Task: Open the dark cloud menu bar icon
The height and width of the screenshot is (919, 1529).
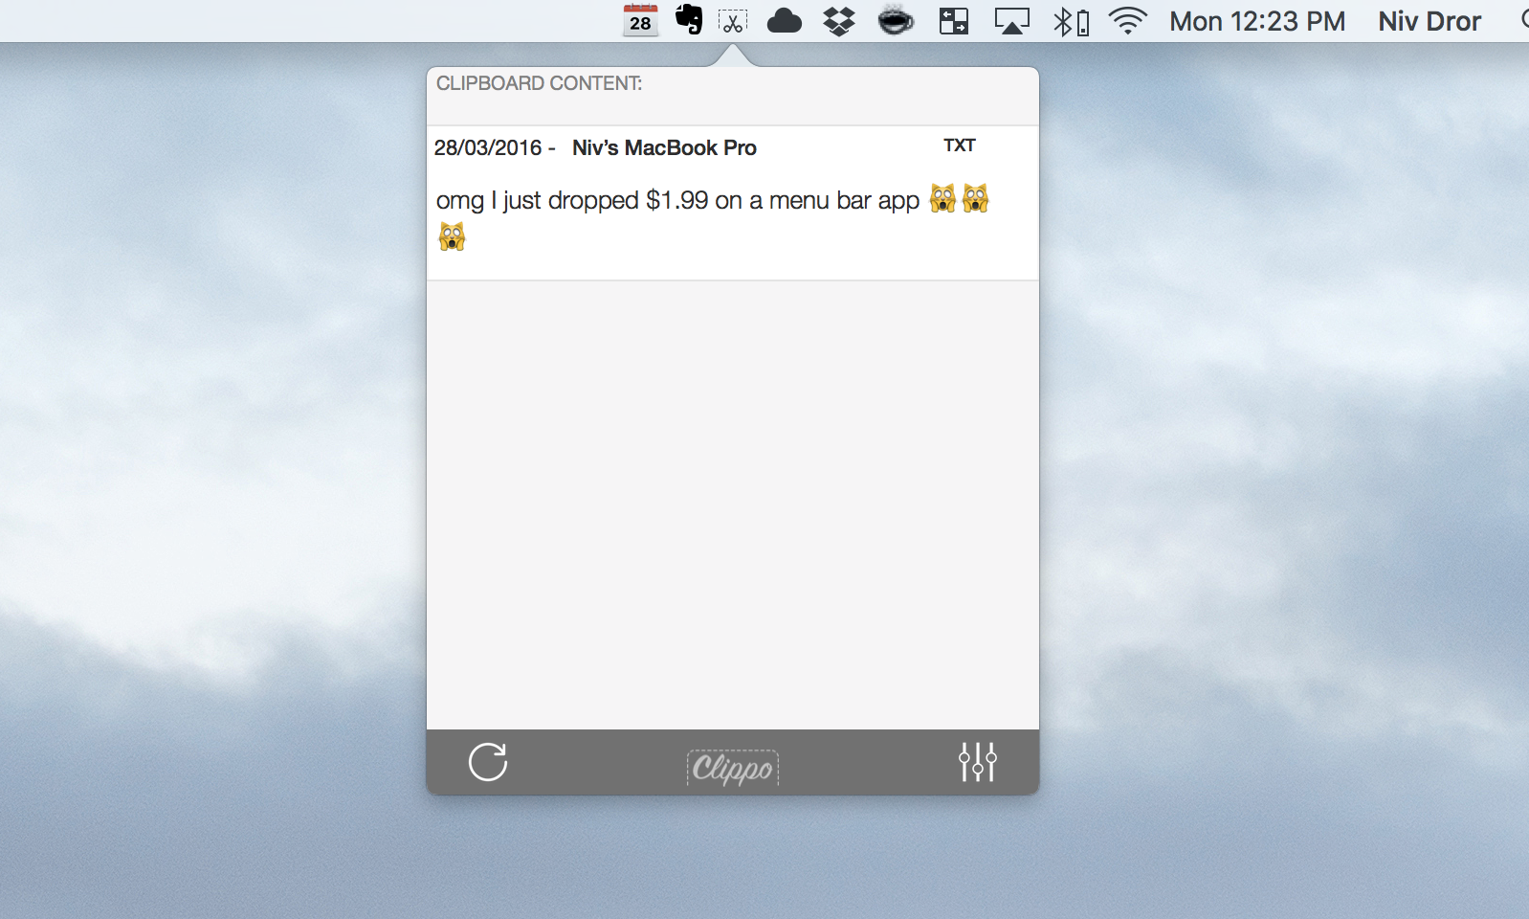Action: 785,21
